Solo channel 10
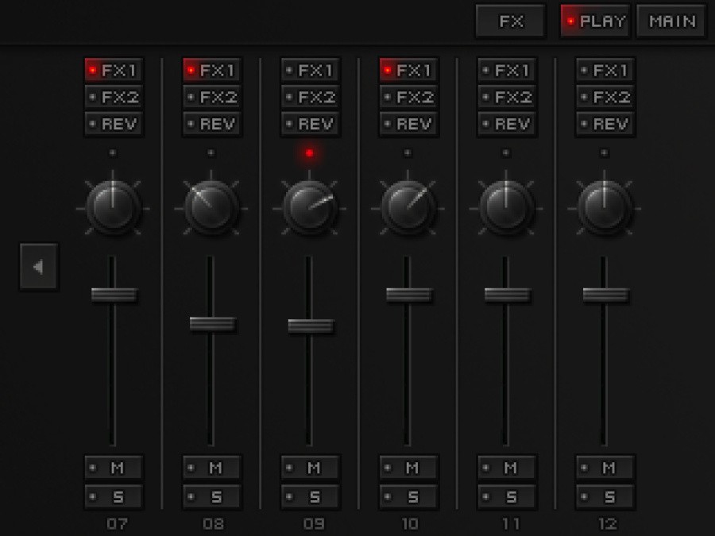Viewport: 715px width, 536px height. [x=408, y=496]
